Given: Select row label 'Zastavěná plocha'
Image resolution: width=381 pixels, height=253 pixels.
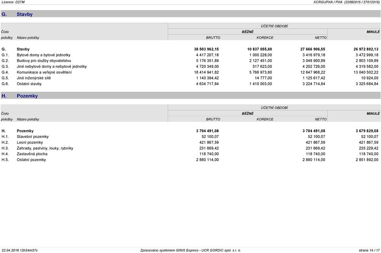Looking at the screenshot, I should [32, 154].
